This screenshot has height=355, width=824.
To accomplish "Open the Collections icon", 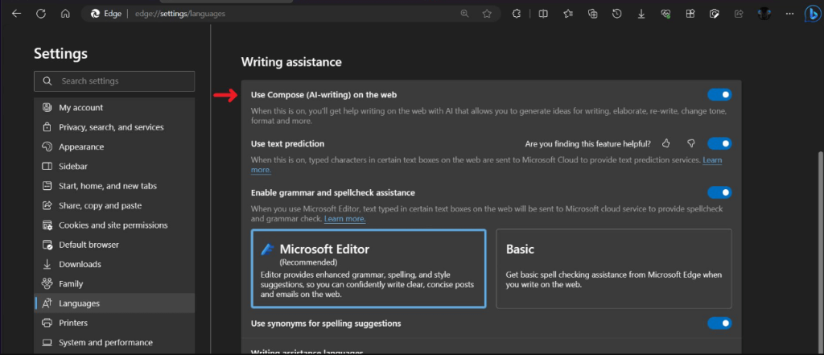I will (x=593, y=14).
